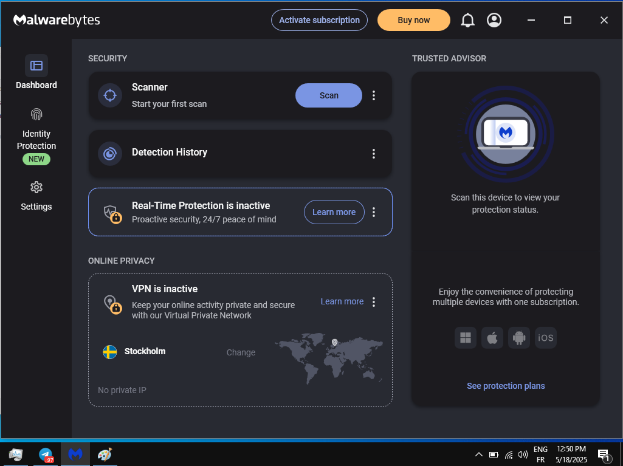
Task: Open Settings in the sidebar
Action: click(x=36, y=196)
